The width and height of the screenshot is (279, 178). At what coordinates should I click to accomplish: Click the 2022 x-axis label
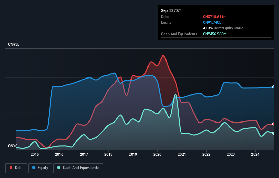tap(206, 154)
